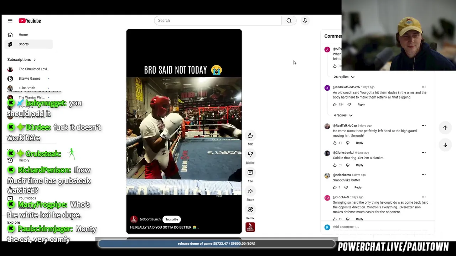456x256 pixels.
Task: Click the 6 days ago timestamp on andrewtoledo725's comment
Action: click(368, 87)
